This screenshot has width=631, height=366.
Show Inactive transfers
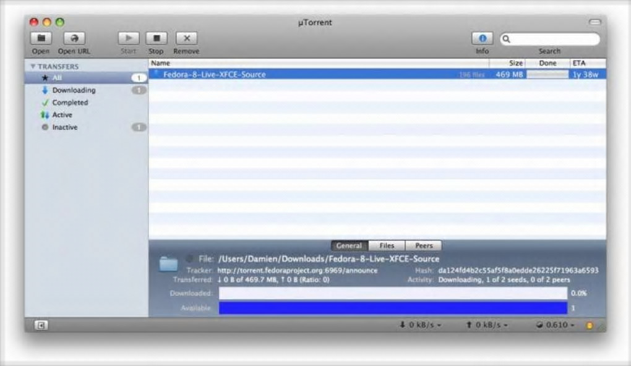pyautogui.click(x=86, y=127)
